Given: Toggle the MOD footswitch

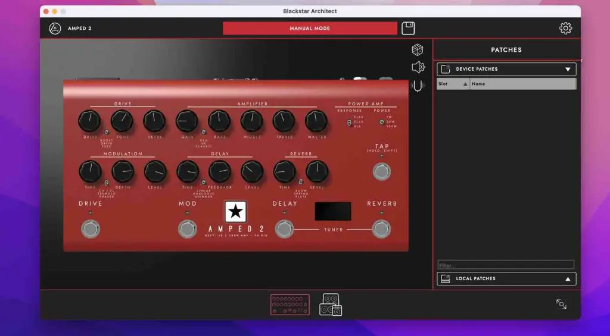Looking at the screenshot, I should 188,229.
